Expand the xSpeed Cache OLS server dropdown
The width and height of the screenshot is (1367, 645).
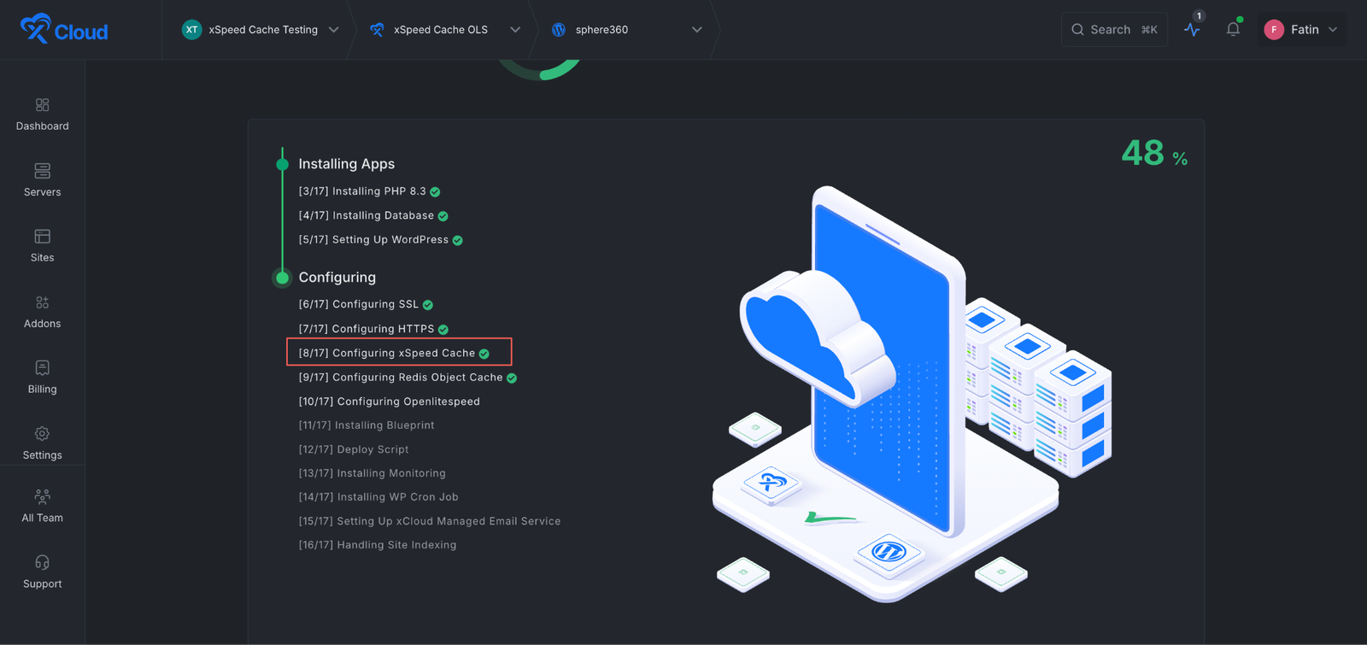click(x=515, y=30)
